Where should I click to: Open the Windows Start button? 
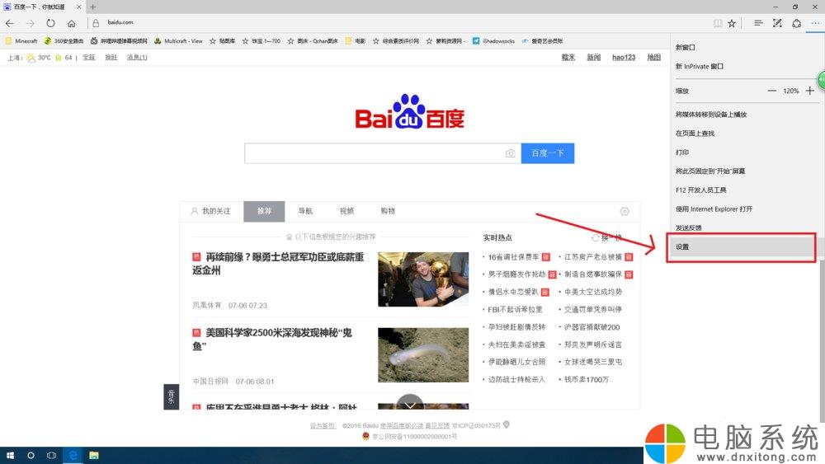click(9, 456)
